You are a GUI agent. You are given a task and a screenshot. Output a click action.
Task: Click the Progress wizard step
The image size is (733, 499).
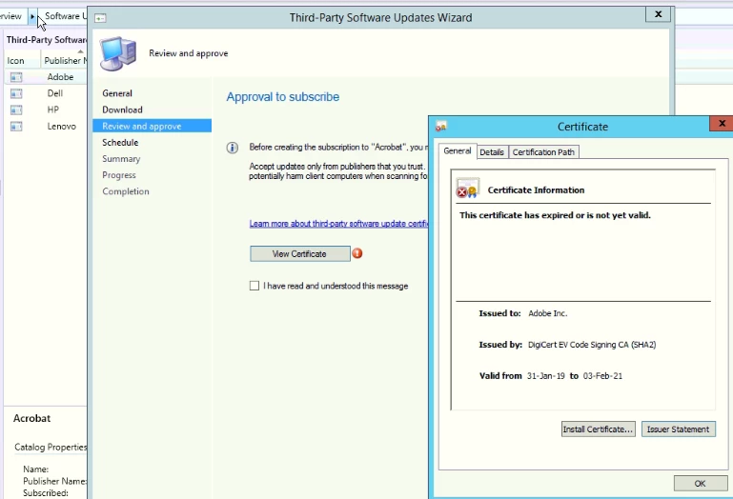119,175
